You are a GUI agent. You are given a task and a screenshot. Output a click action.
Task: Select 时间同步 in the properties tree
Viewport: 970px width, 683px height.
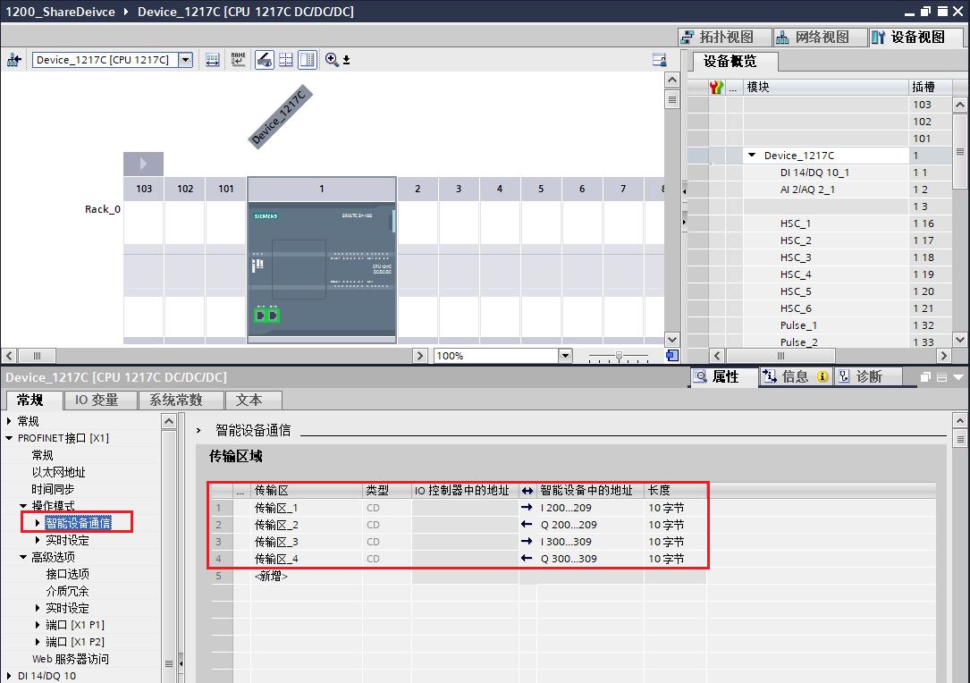[x=54, y=489]
